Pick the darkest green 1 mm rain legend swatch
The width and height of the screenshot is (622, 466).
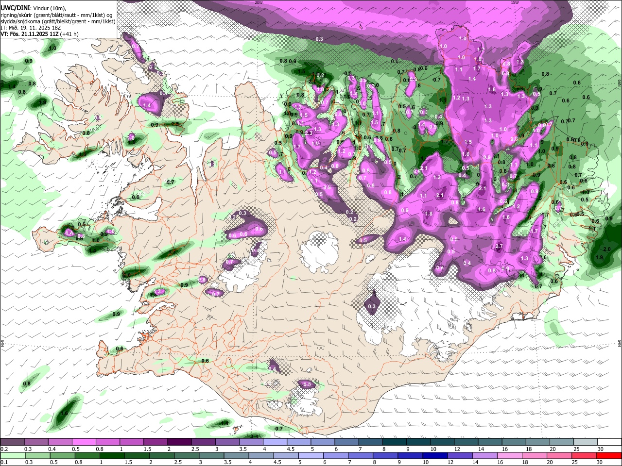(x=112, y=455)
